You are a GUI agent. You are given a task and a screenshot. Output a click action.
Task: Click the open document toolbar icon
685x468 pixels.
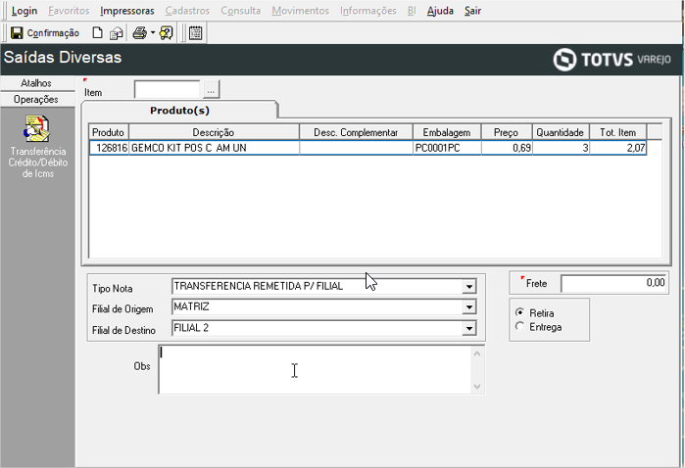(117, 33)
